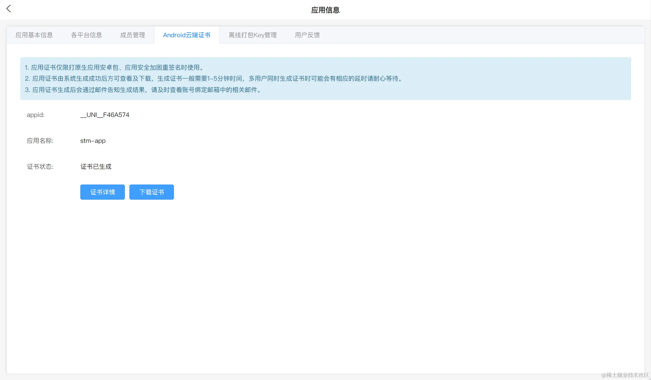Viewport: 651px width, 380px height.
Task: Click the 稀土掘金技术社区 watermark
Action: click(625, 375)
